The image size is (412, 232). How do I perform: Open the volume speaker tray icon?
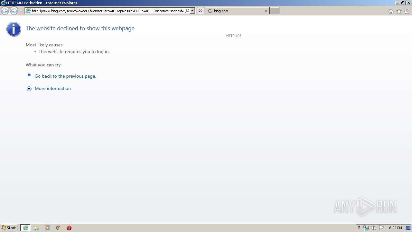point(374,228)
